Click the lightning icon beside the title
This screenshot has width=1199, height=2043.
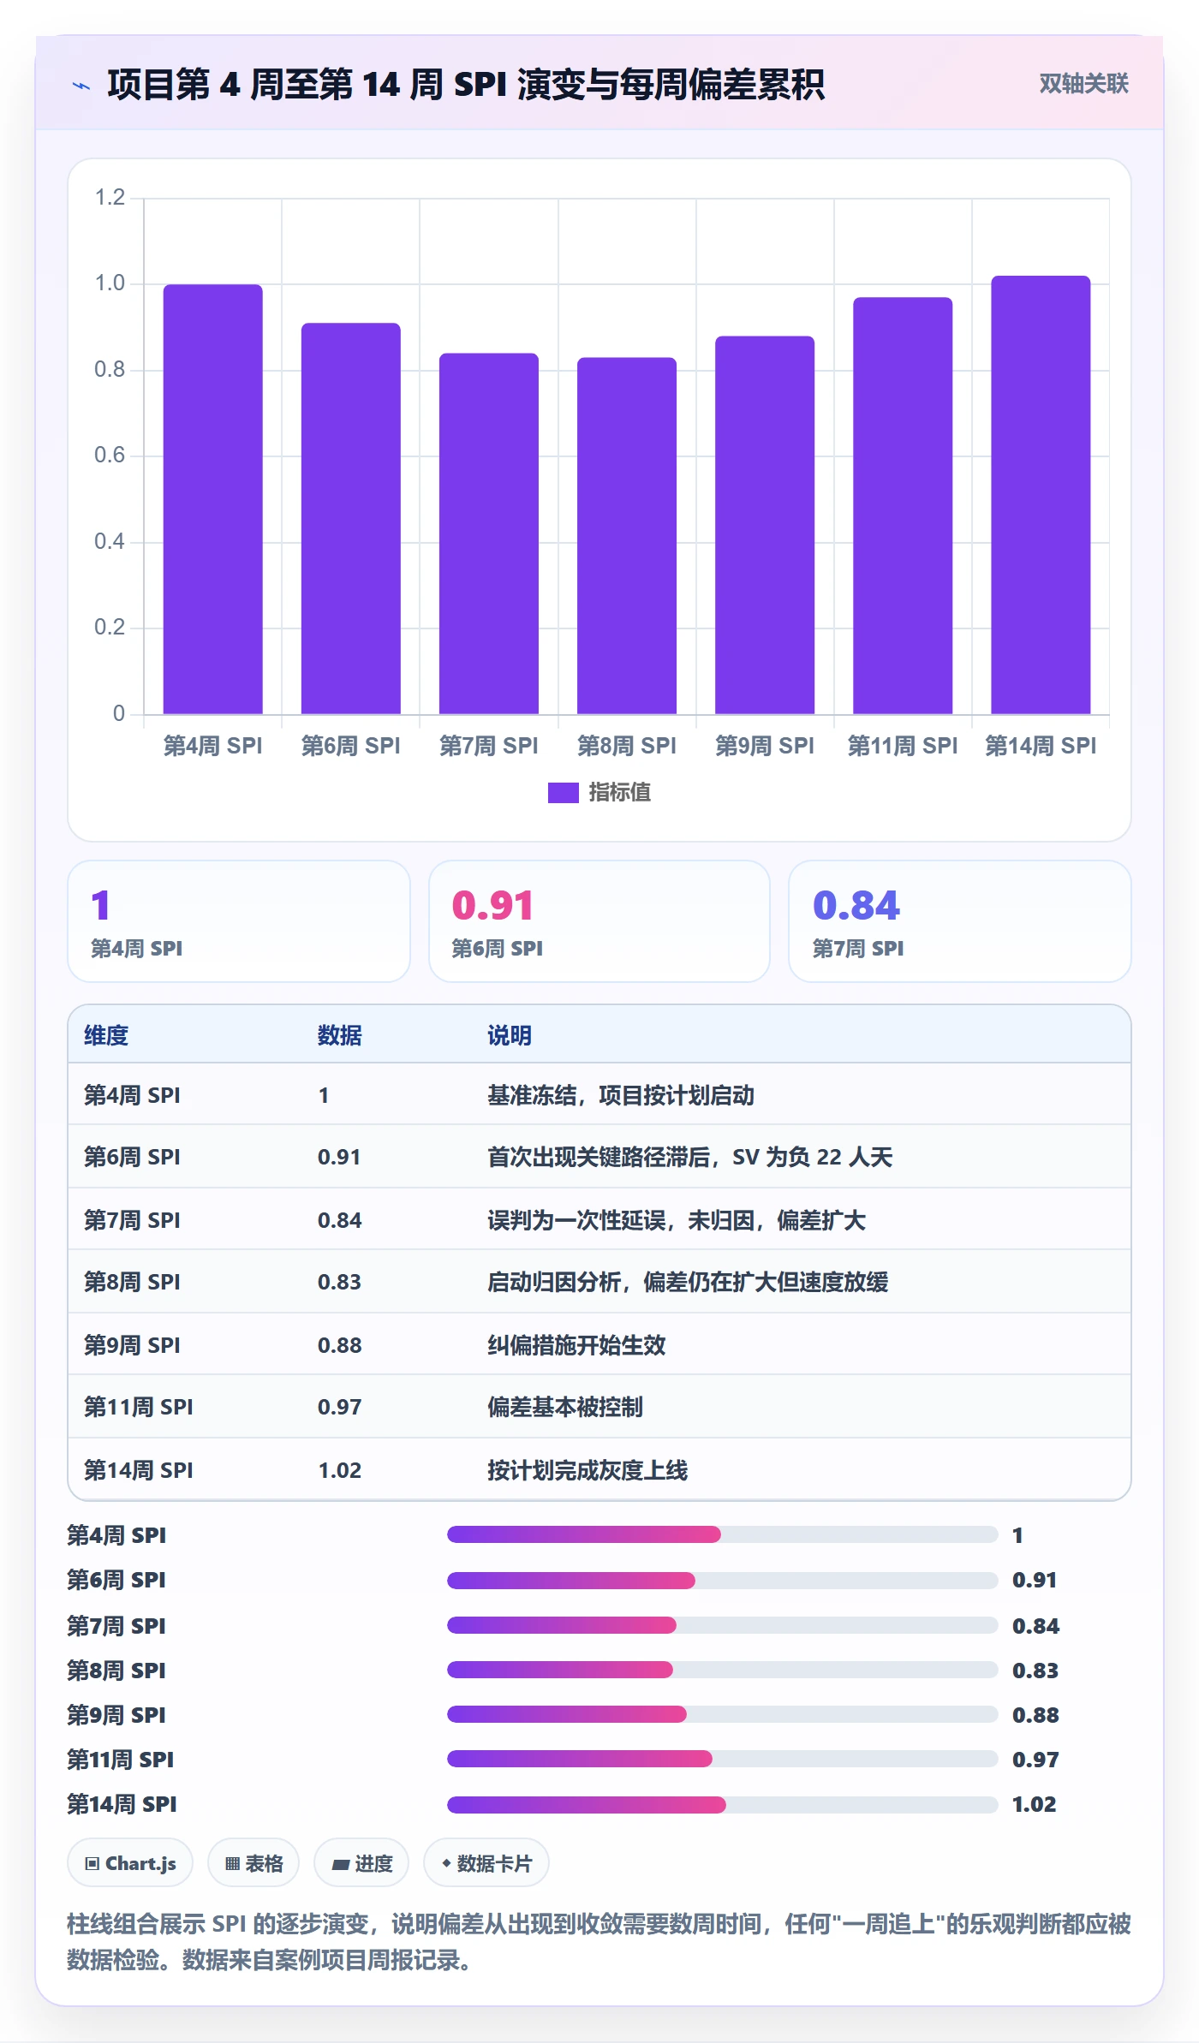tap(81, 86)
